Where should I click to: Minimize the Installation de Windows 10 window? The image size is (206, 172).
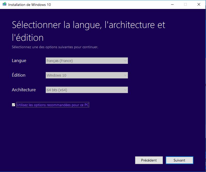click(x=172, y=4)
